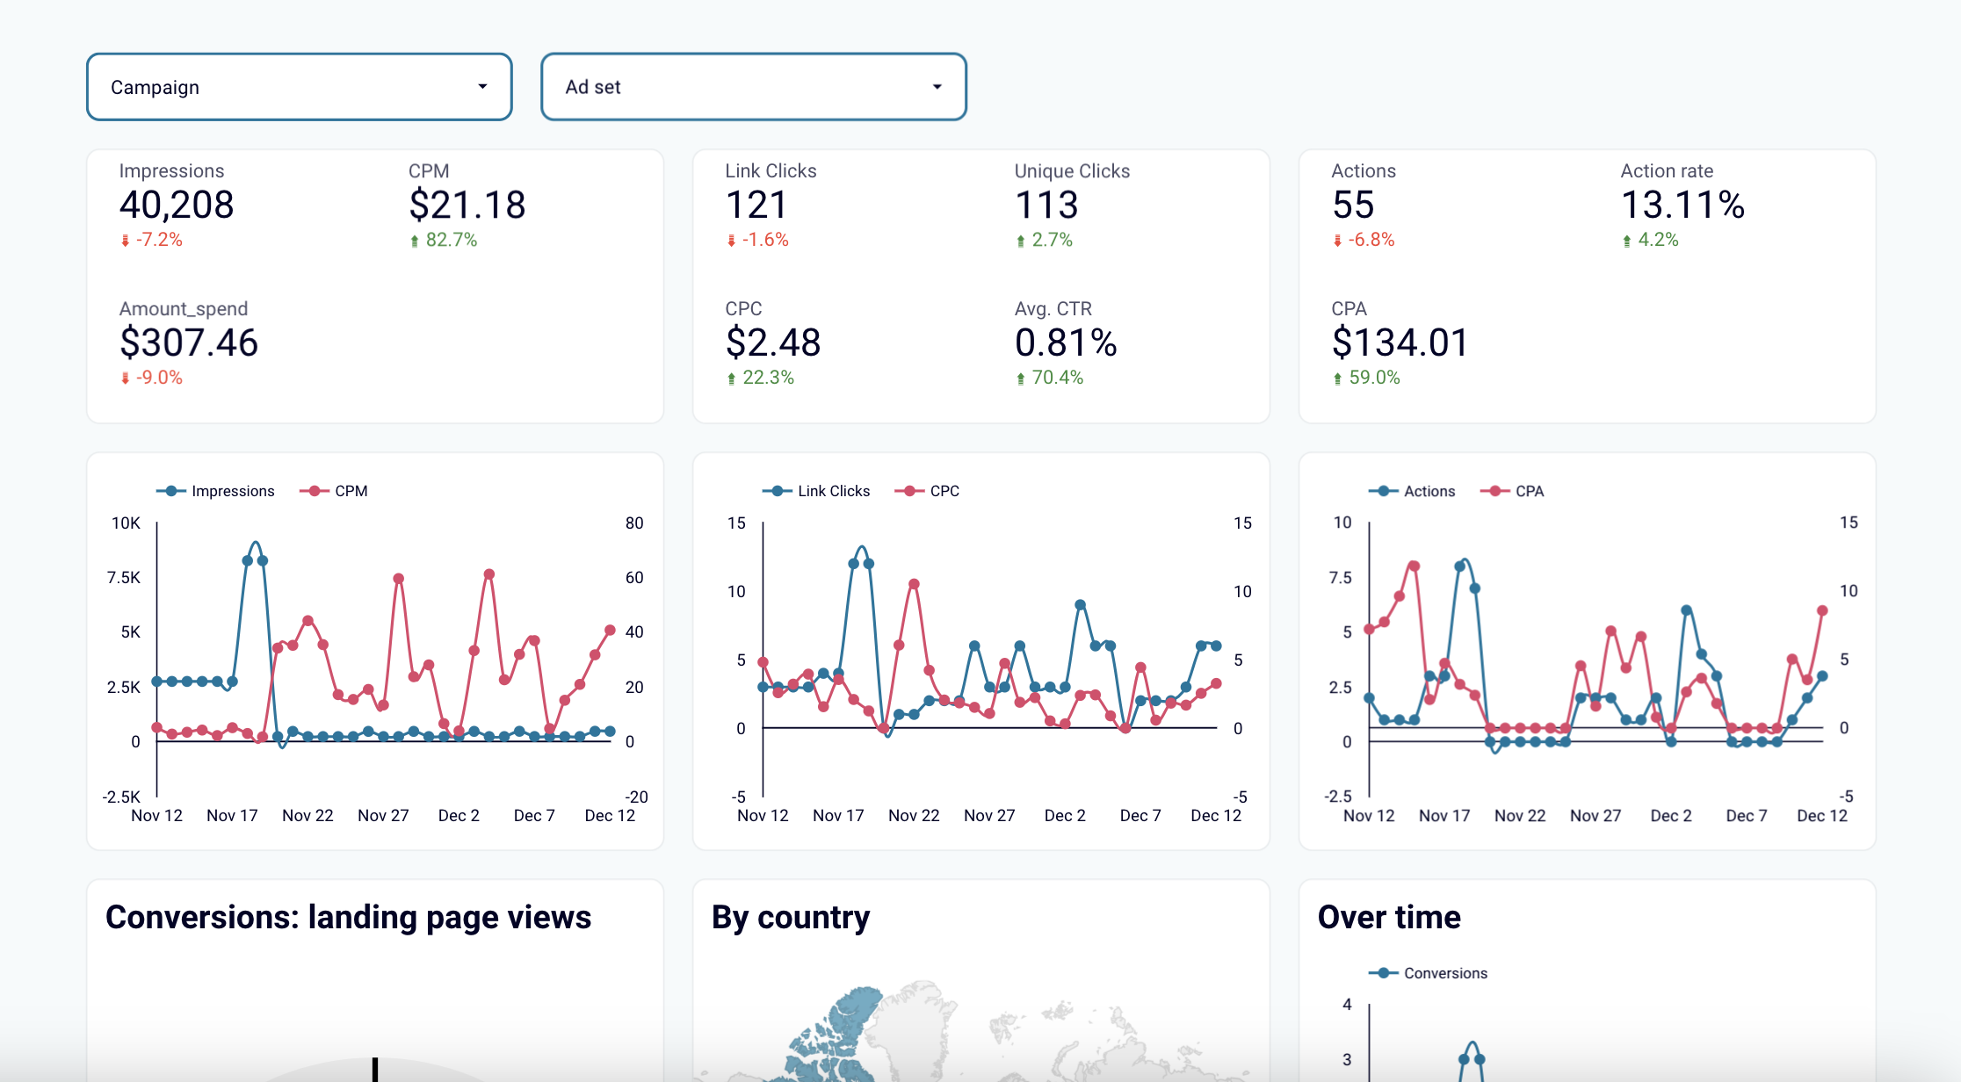
Task: Click the Actions peak point at Dec 3
Action: click(x=1687, y=610)
